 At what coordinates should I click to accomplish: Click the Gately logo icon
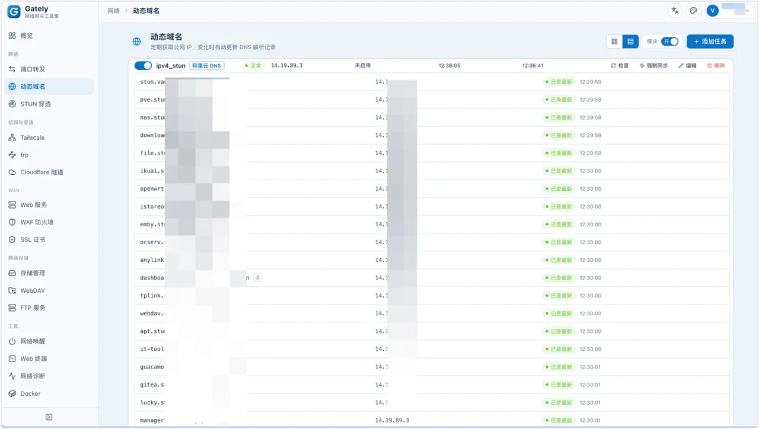(14, 11)
